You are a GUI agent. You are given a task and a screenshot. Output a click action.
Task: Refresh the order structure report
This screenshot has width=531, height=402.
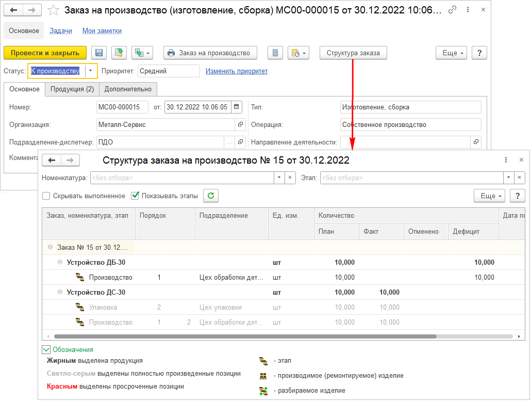pyautogui.click(x=211, y=196)
